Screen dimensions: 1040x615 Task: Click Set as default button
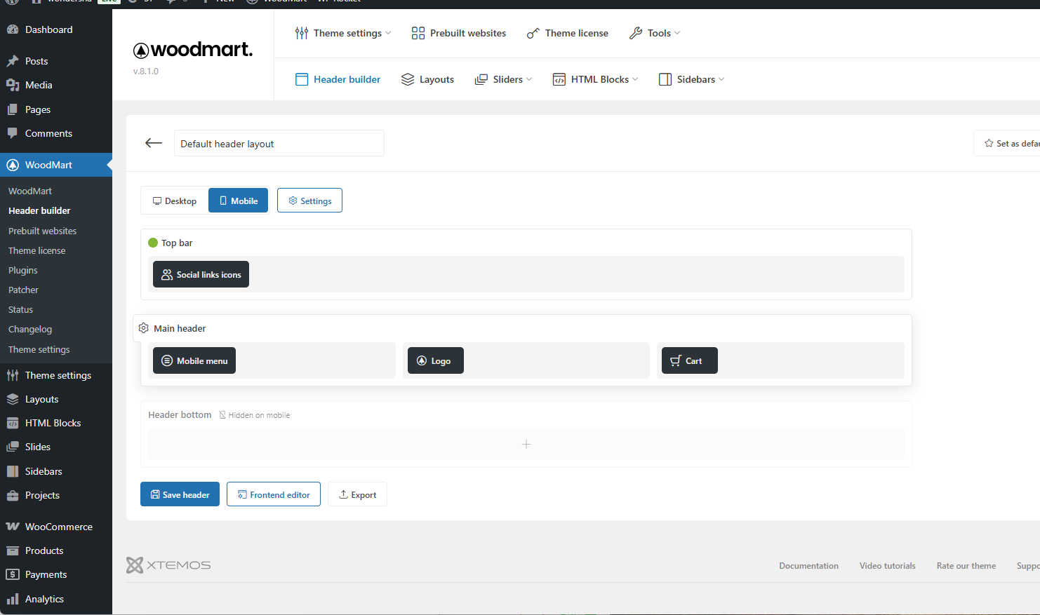pos(1008,143)
